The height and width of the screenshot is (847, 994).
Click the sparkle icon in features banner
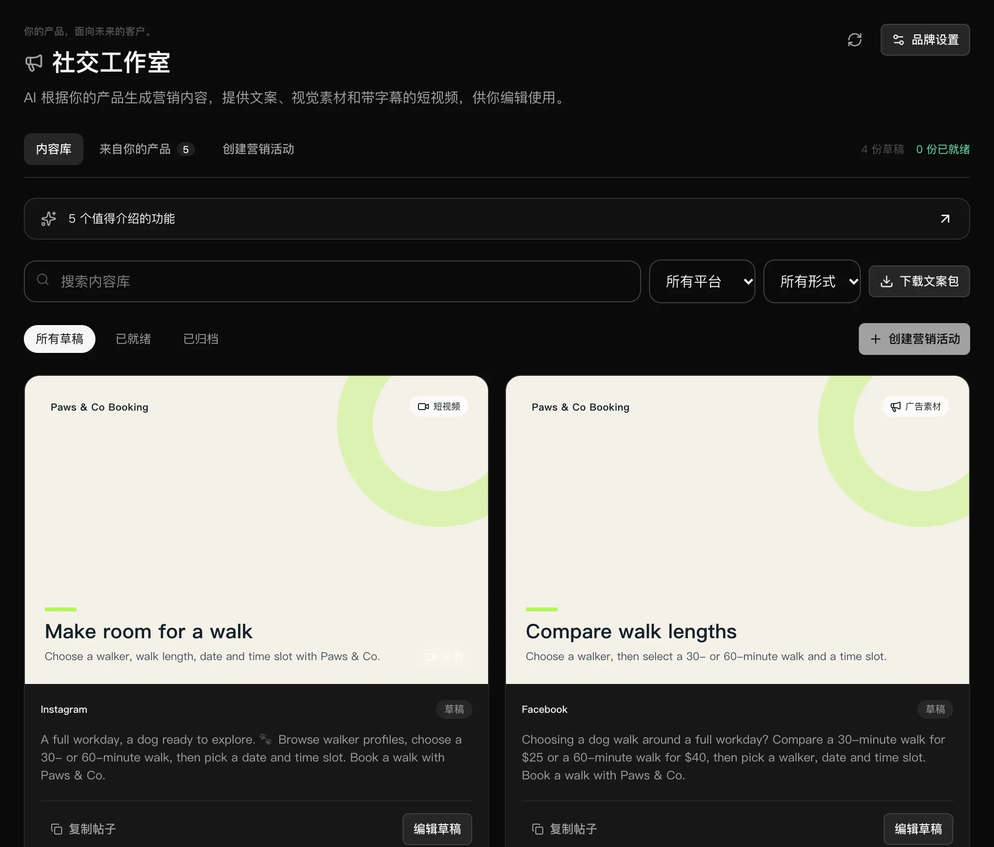pos(49,219)
